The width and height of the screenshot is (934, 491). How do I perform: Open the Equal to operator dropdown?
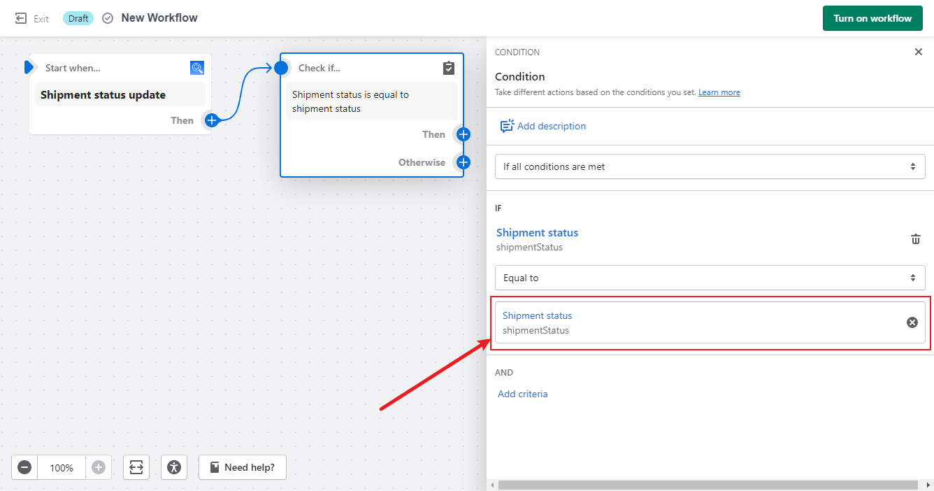(710, 278)
